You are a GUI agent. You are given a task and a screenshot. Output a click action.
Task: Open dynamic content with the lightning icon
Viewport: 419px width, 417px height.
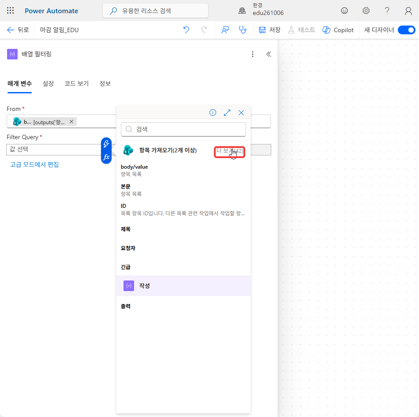point(106,144)
